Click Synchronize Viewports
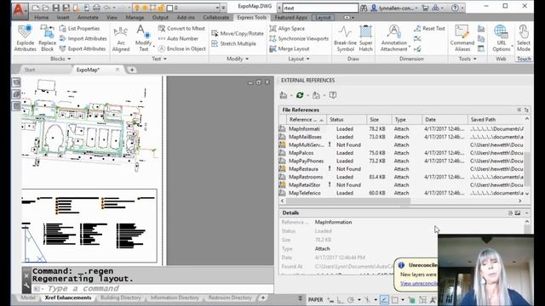The image size is (545, 306). [x=299, y=38]
